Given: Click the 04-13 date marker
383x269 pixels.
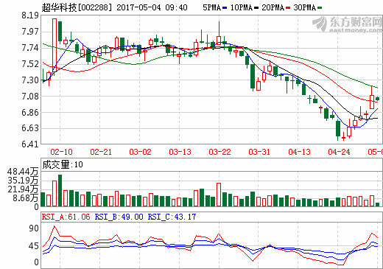Looking at the screenshot, I should [300, 152].
